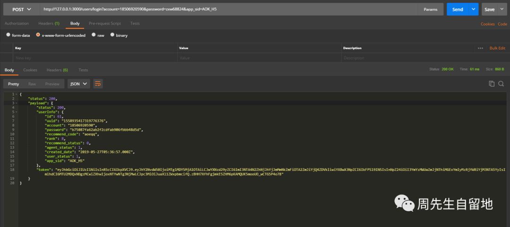
Task: Select the Preview response view
Action: [52, 84]
